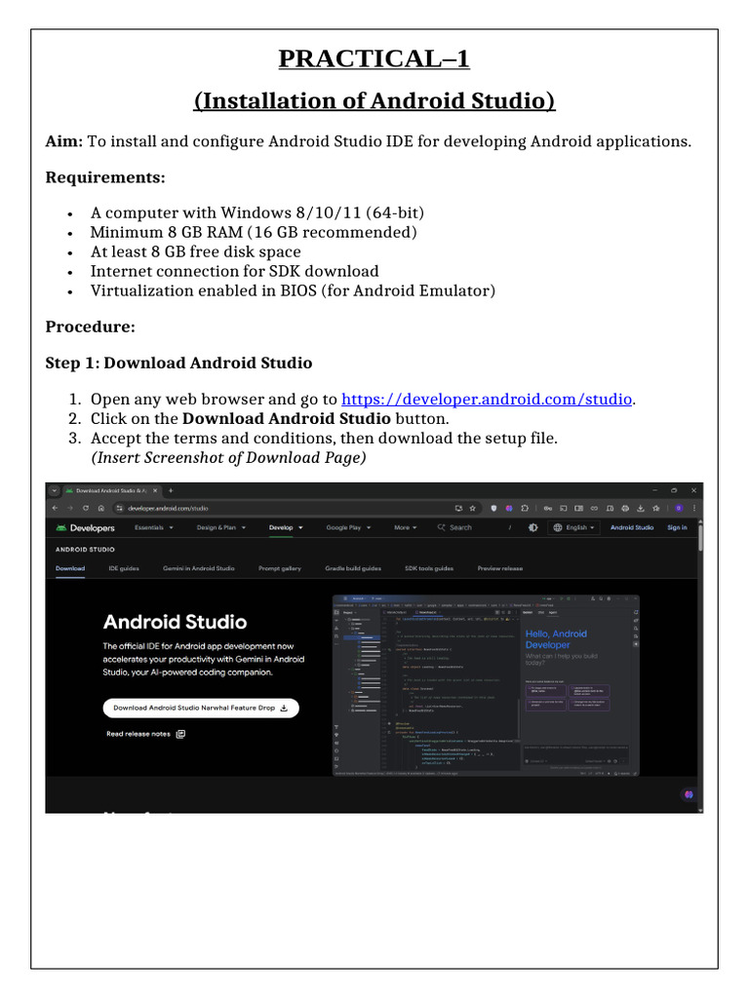Screen dimensions: 749x998
Task: Open the browser profile avatar
Action: 679,508
